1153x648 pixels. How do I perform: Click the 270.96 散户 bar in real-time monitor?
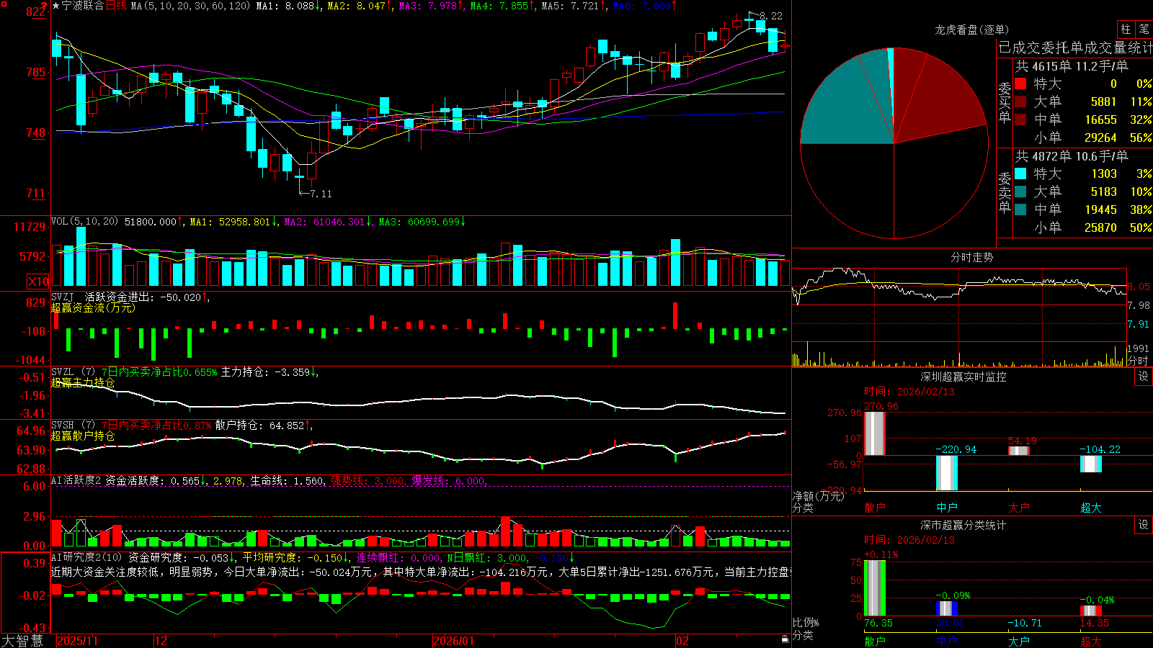875,433
